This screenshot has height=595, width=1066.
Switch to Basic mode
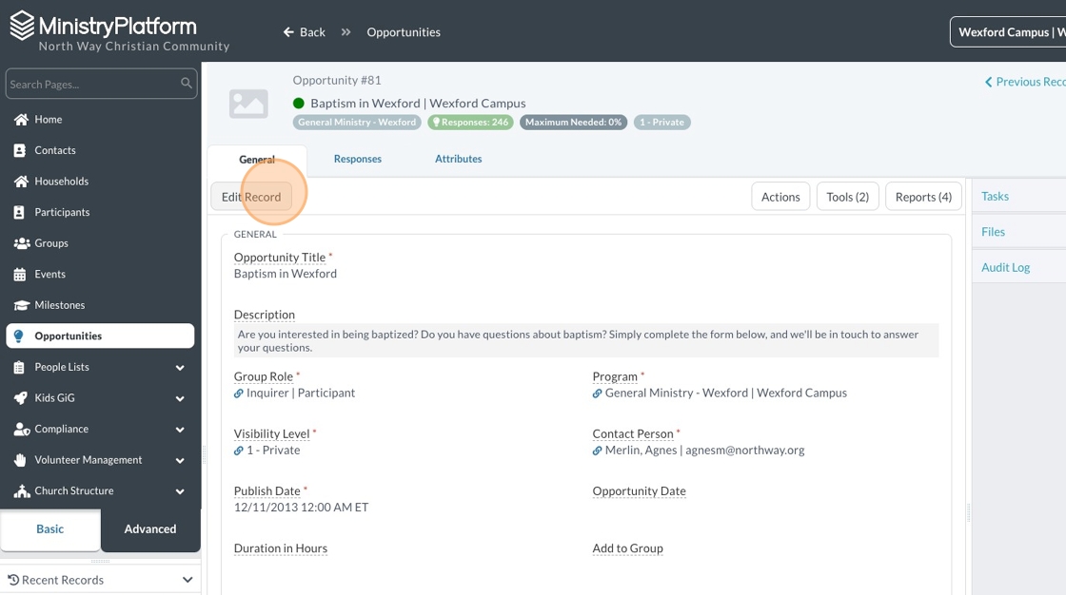pos(50,529)
